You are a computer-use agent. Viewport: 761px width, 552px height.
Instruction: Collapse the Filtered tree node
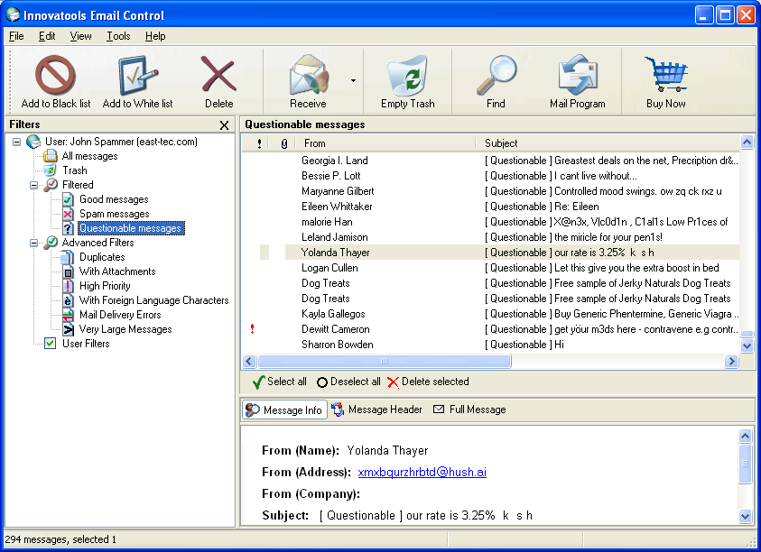point(34,185)
